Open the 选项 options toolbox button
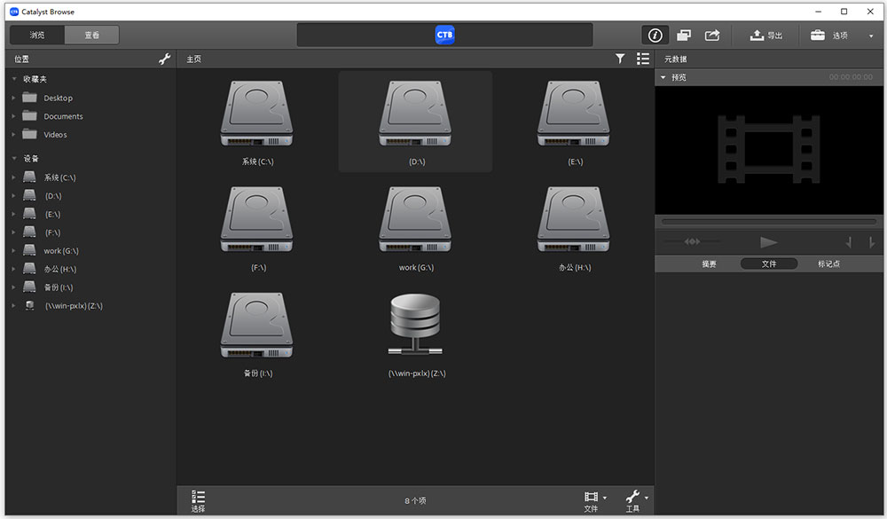Screen dimensions: 887x519 click(x=828, y=35)
